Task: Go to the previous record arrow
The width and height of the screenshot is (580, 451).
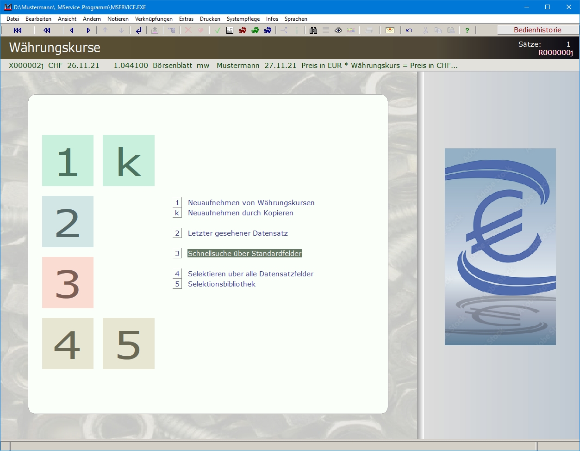Action: (x=71, y=30)
